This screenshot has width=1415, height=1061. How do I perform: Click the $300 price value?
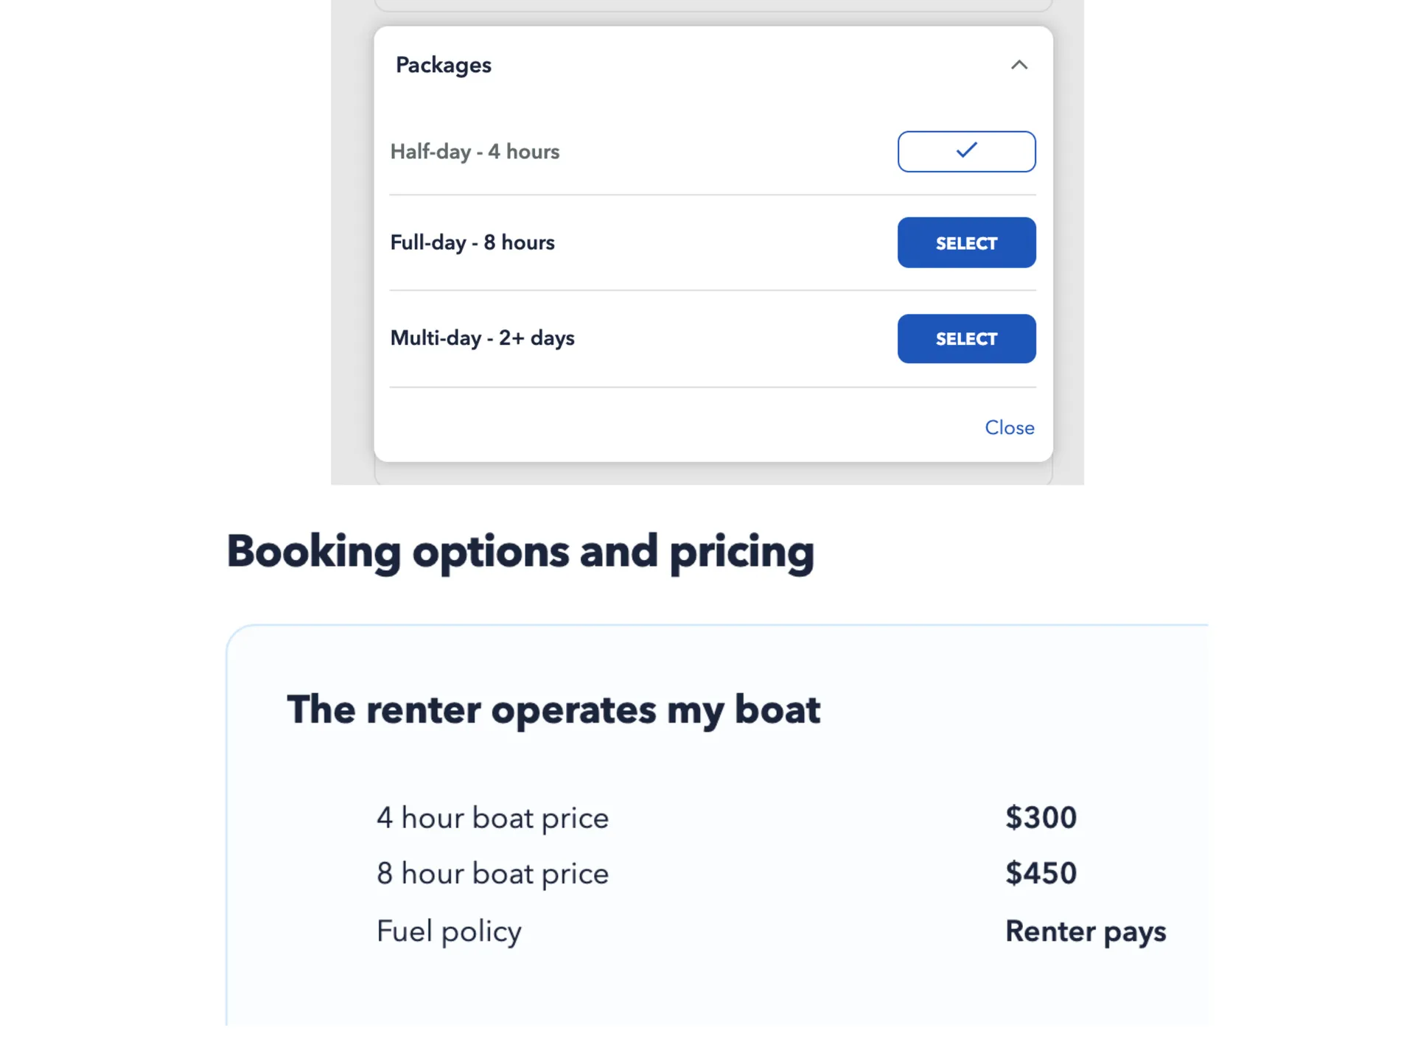pyautogui.click(x=1041, y=818)
